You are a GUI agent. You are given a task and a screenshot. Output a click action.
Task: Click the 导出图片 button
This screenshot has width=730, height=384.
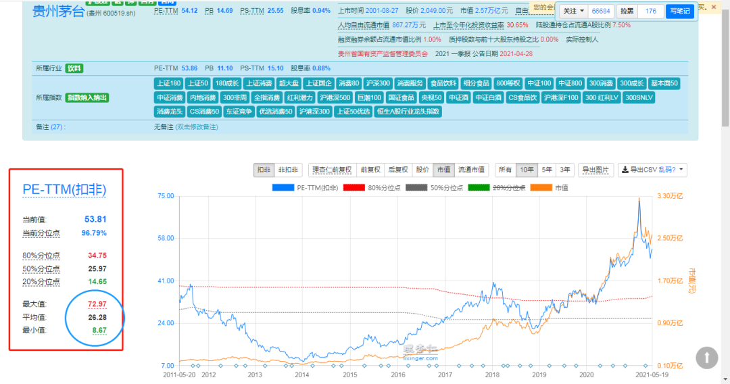595,170
